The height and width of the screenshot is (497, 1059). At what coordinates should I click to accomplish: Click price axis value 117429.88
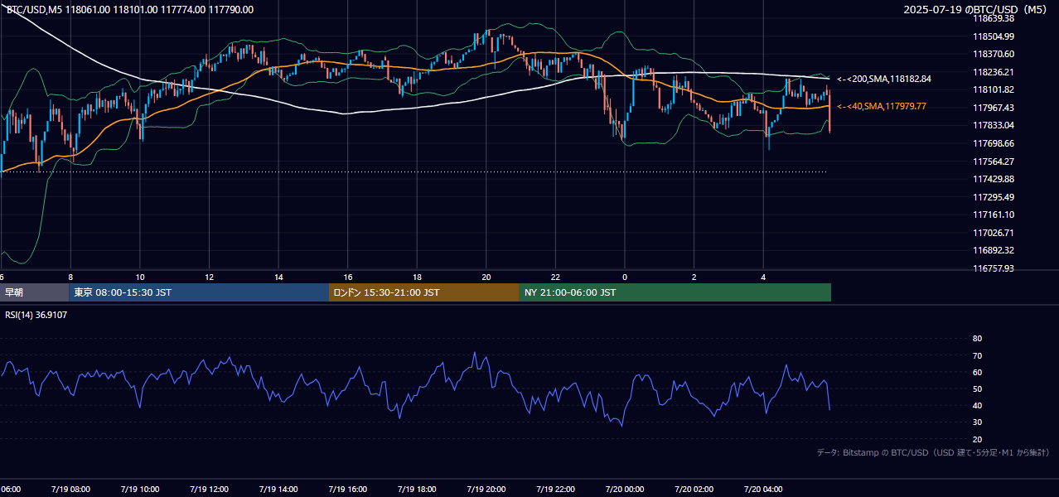tap(994, 179)
